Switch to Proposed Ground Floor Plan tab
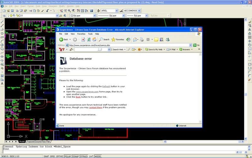 [x=38, y=142]
